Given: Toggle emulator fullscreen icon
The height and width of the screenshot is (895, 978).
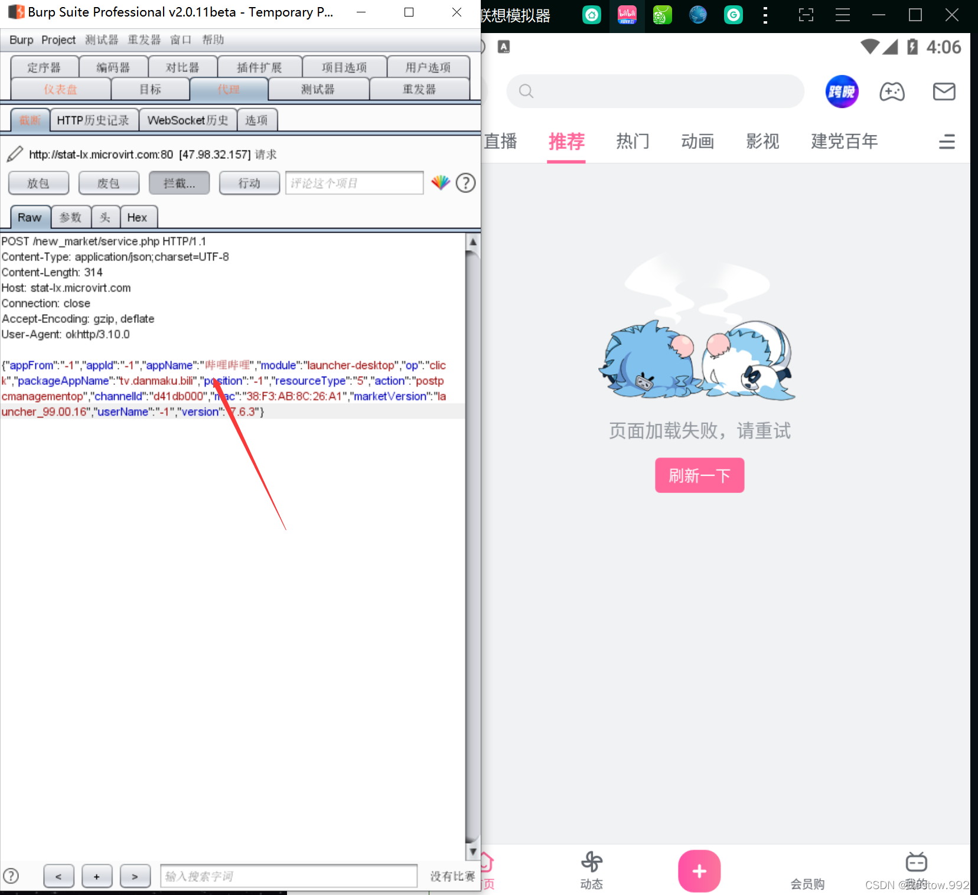Looking at the screenshot, I should (x=806, y=15).
